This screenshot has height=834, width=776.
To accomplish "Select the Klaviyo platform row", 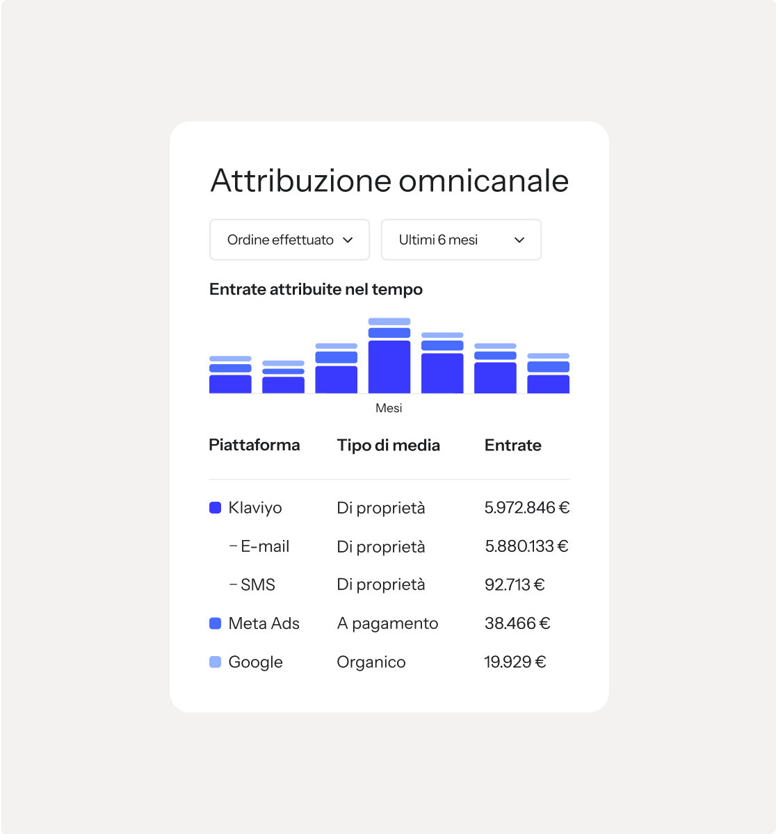I will click(389, 508).
